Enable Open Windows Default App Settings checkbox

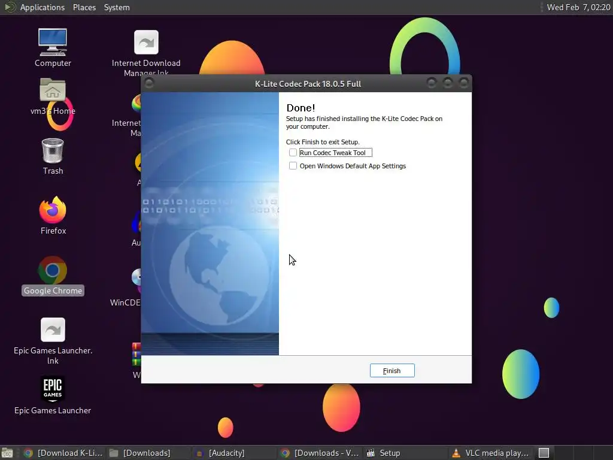click(293, 166)
